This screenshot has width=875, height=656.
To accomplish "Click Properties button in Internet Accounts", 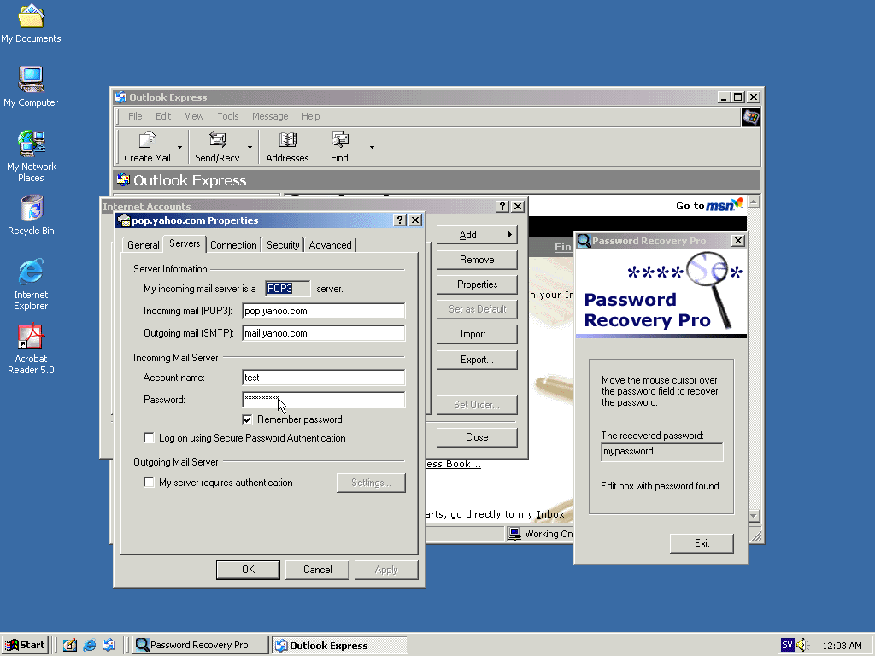I will tap(477, 284).
